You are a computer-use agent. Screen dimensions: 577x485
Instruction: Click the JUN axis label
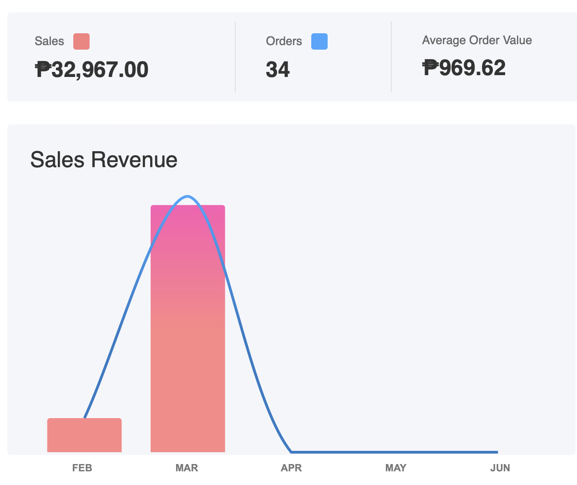pyautogui.click(x=500, y=468)
